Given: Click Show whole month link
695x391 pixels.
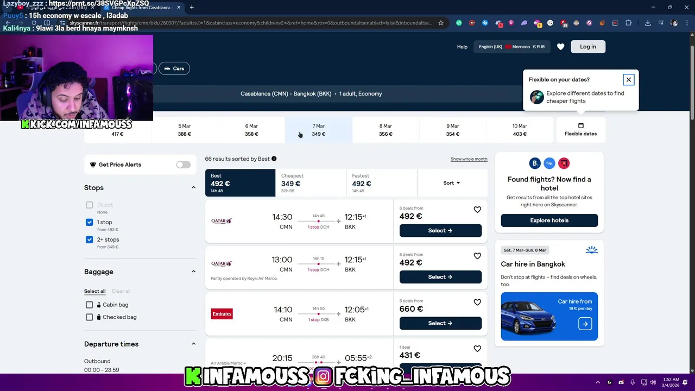Looking at the screenshot, I should [x=469, y=159].
